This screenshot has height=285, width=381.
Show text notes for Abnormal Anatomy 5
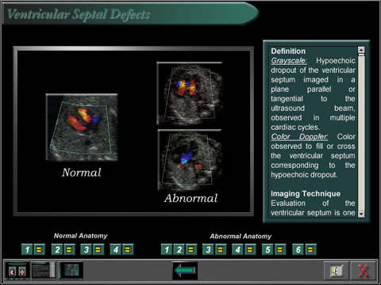(280, 249)
